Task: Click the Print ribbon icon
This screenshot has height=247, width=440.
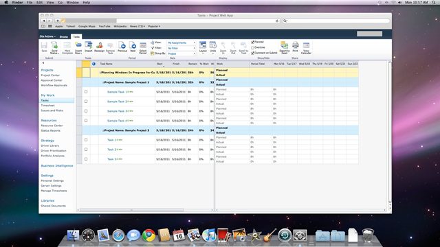Action: point(295,47)
